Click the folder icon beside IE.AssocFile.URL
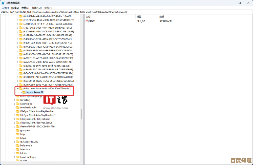253x165 pixels. [18, 142]
